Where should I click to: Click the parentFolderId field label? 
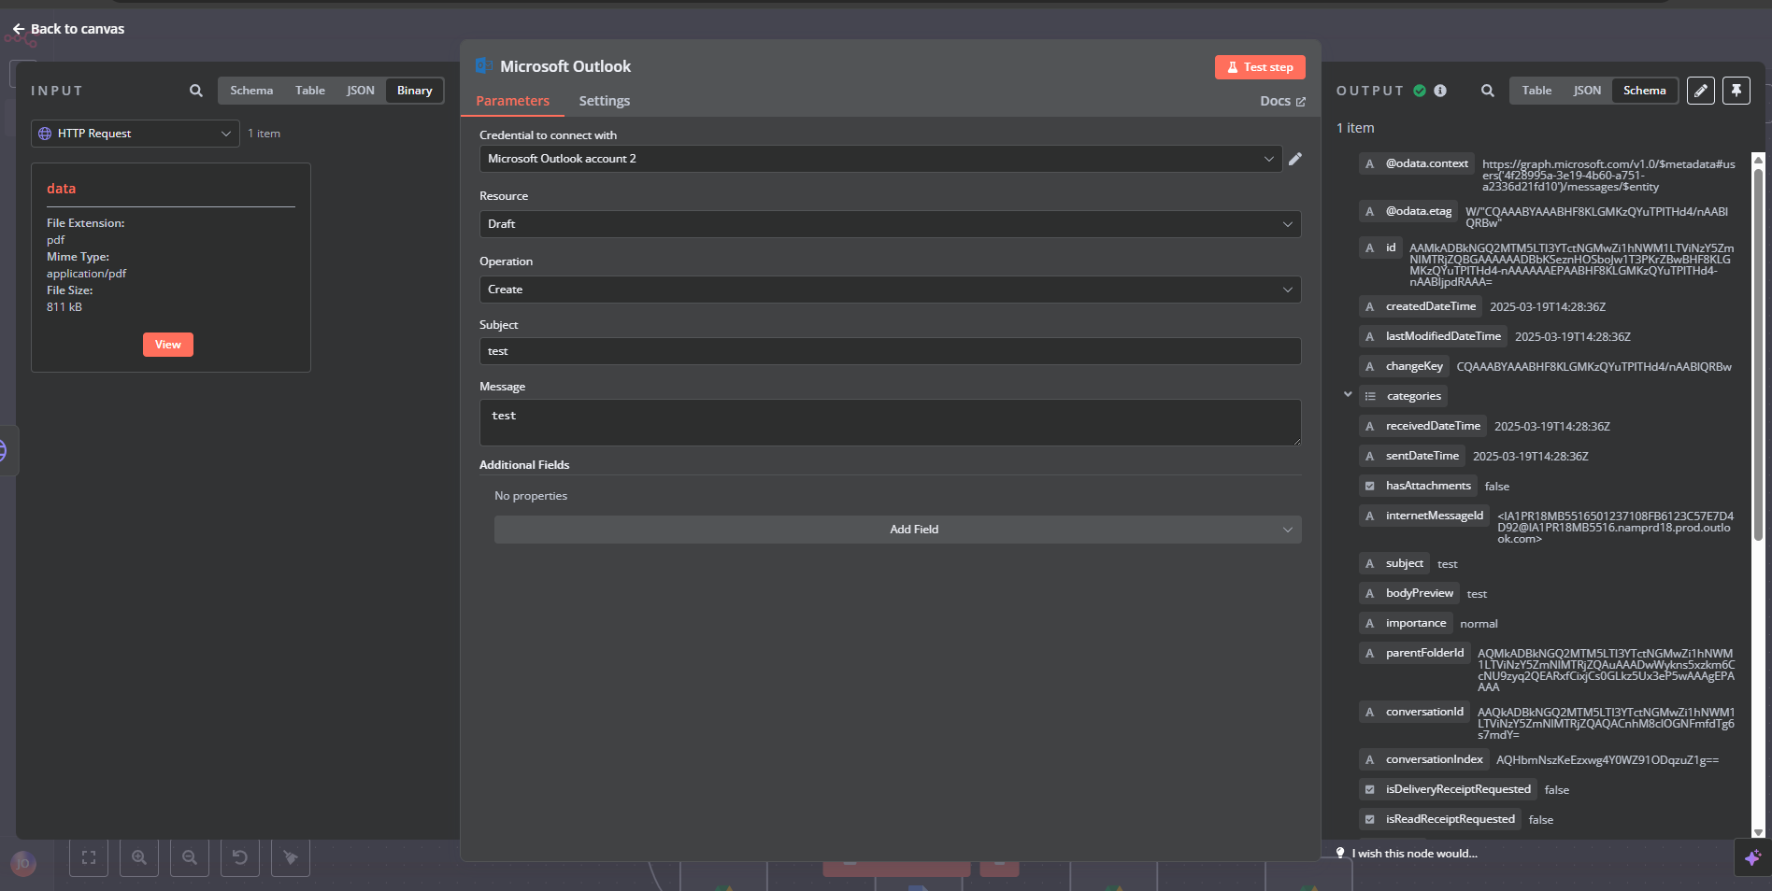pos(1424,653)
